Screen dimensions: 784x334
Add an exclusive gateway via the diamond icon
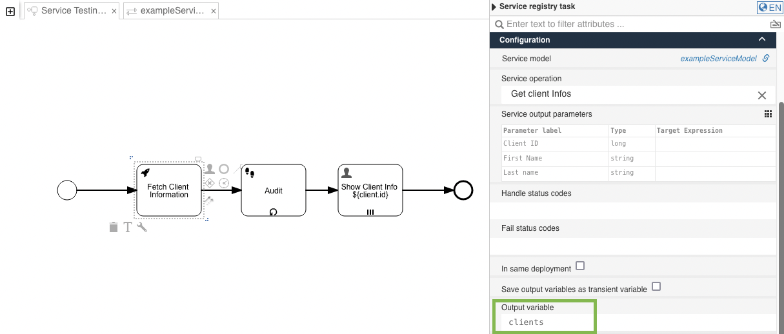pyautogui.click(x=210, y=183)
